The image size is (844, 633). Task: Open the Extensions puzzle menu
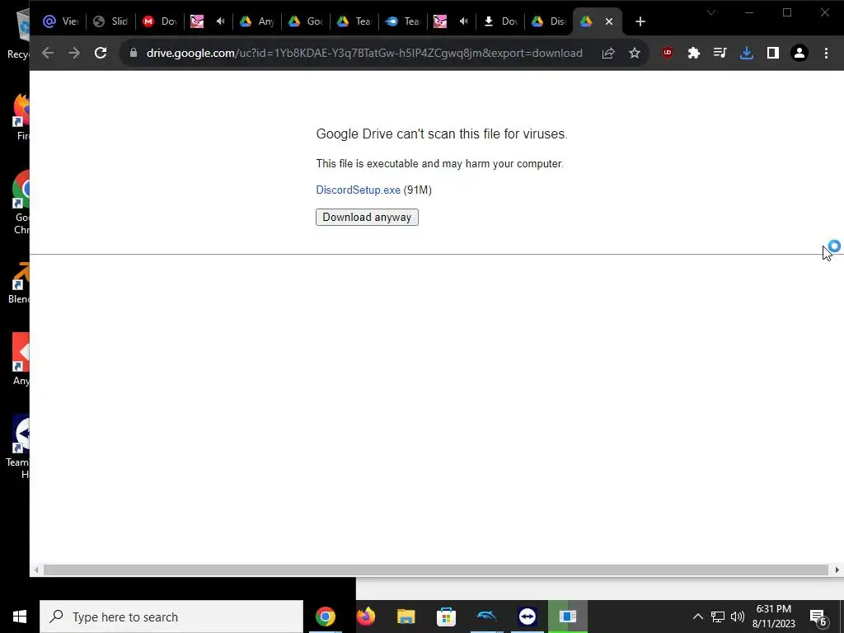(694, 53)
